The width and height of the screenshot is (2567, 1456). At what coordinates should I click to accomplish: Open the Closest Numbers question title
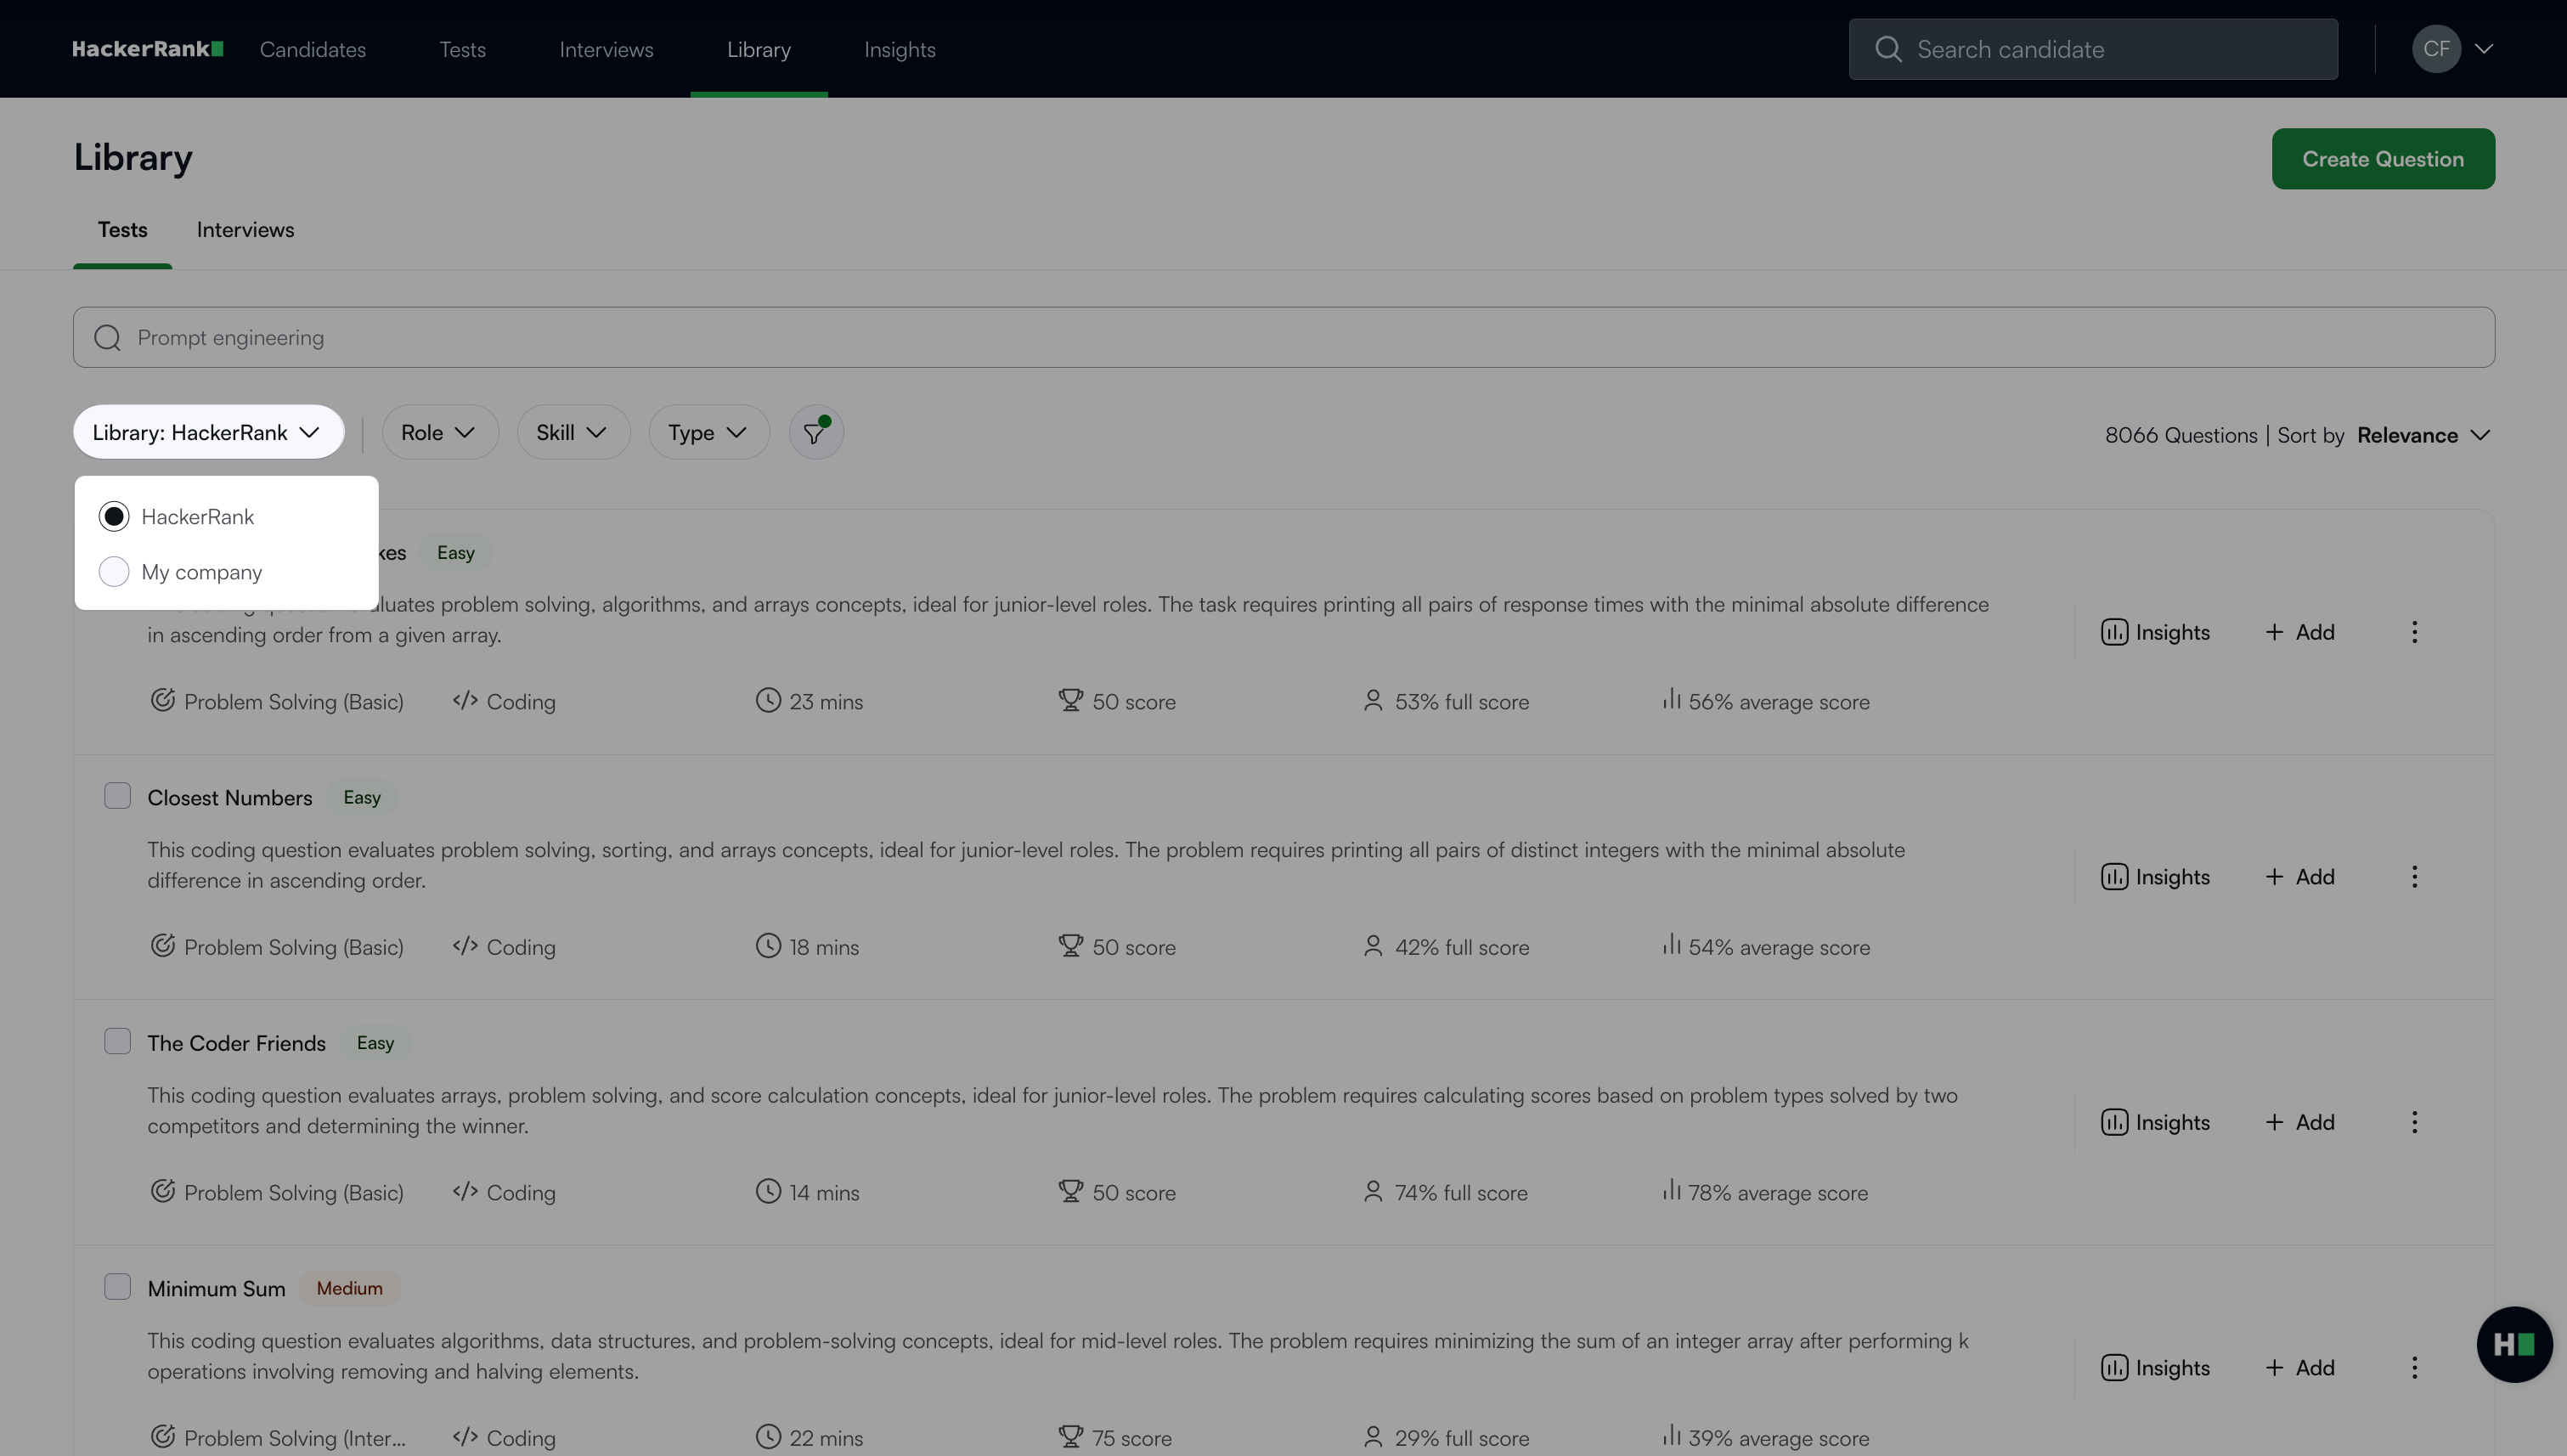pos(230,798)
